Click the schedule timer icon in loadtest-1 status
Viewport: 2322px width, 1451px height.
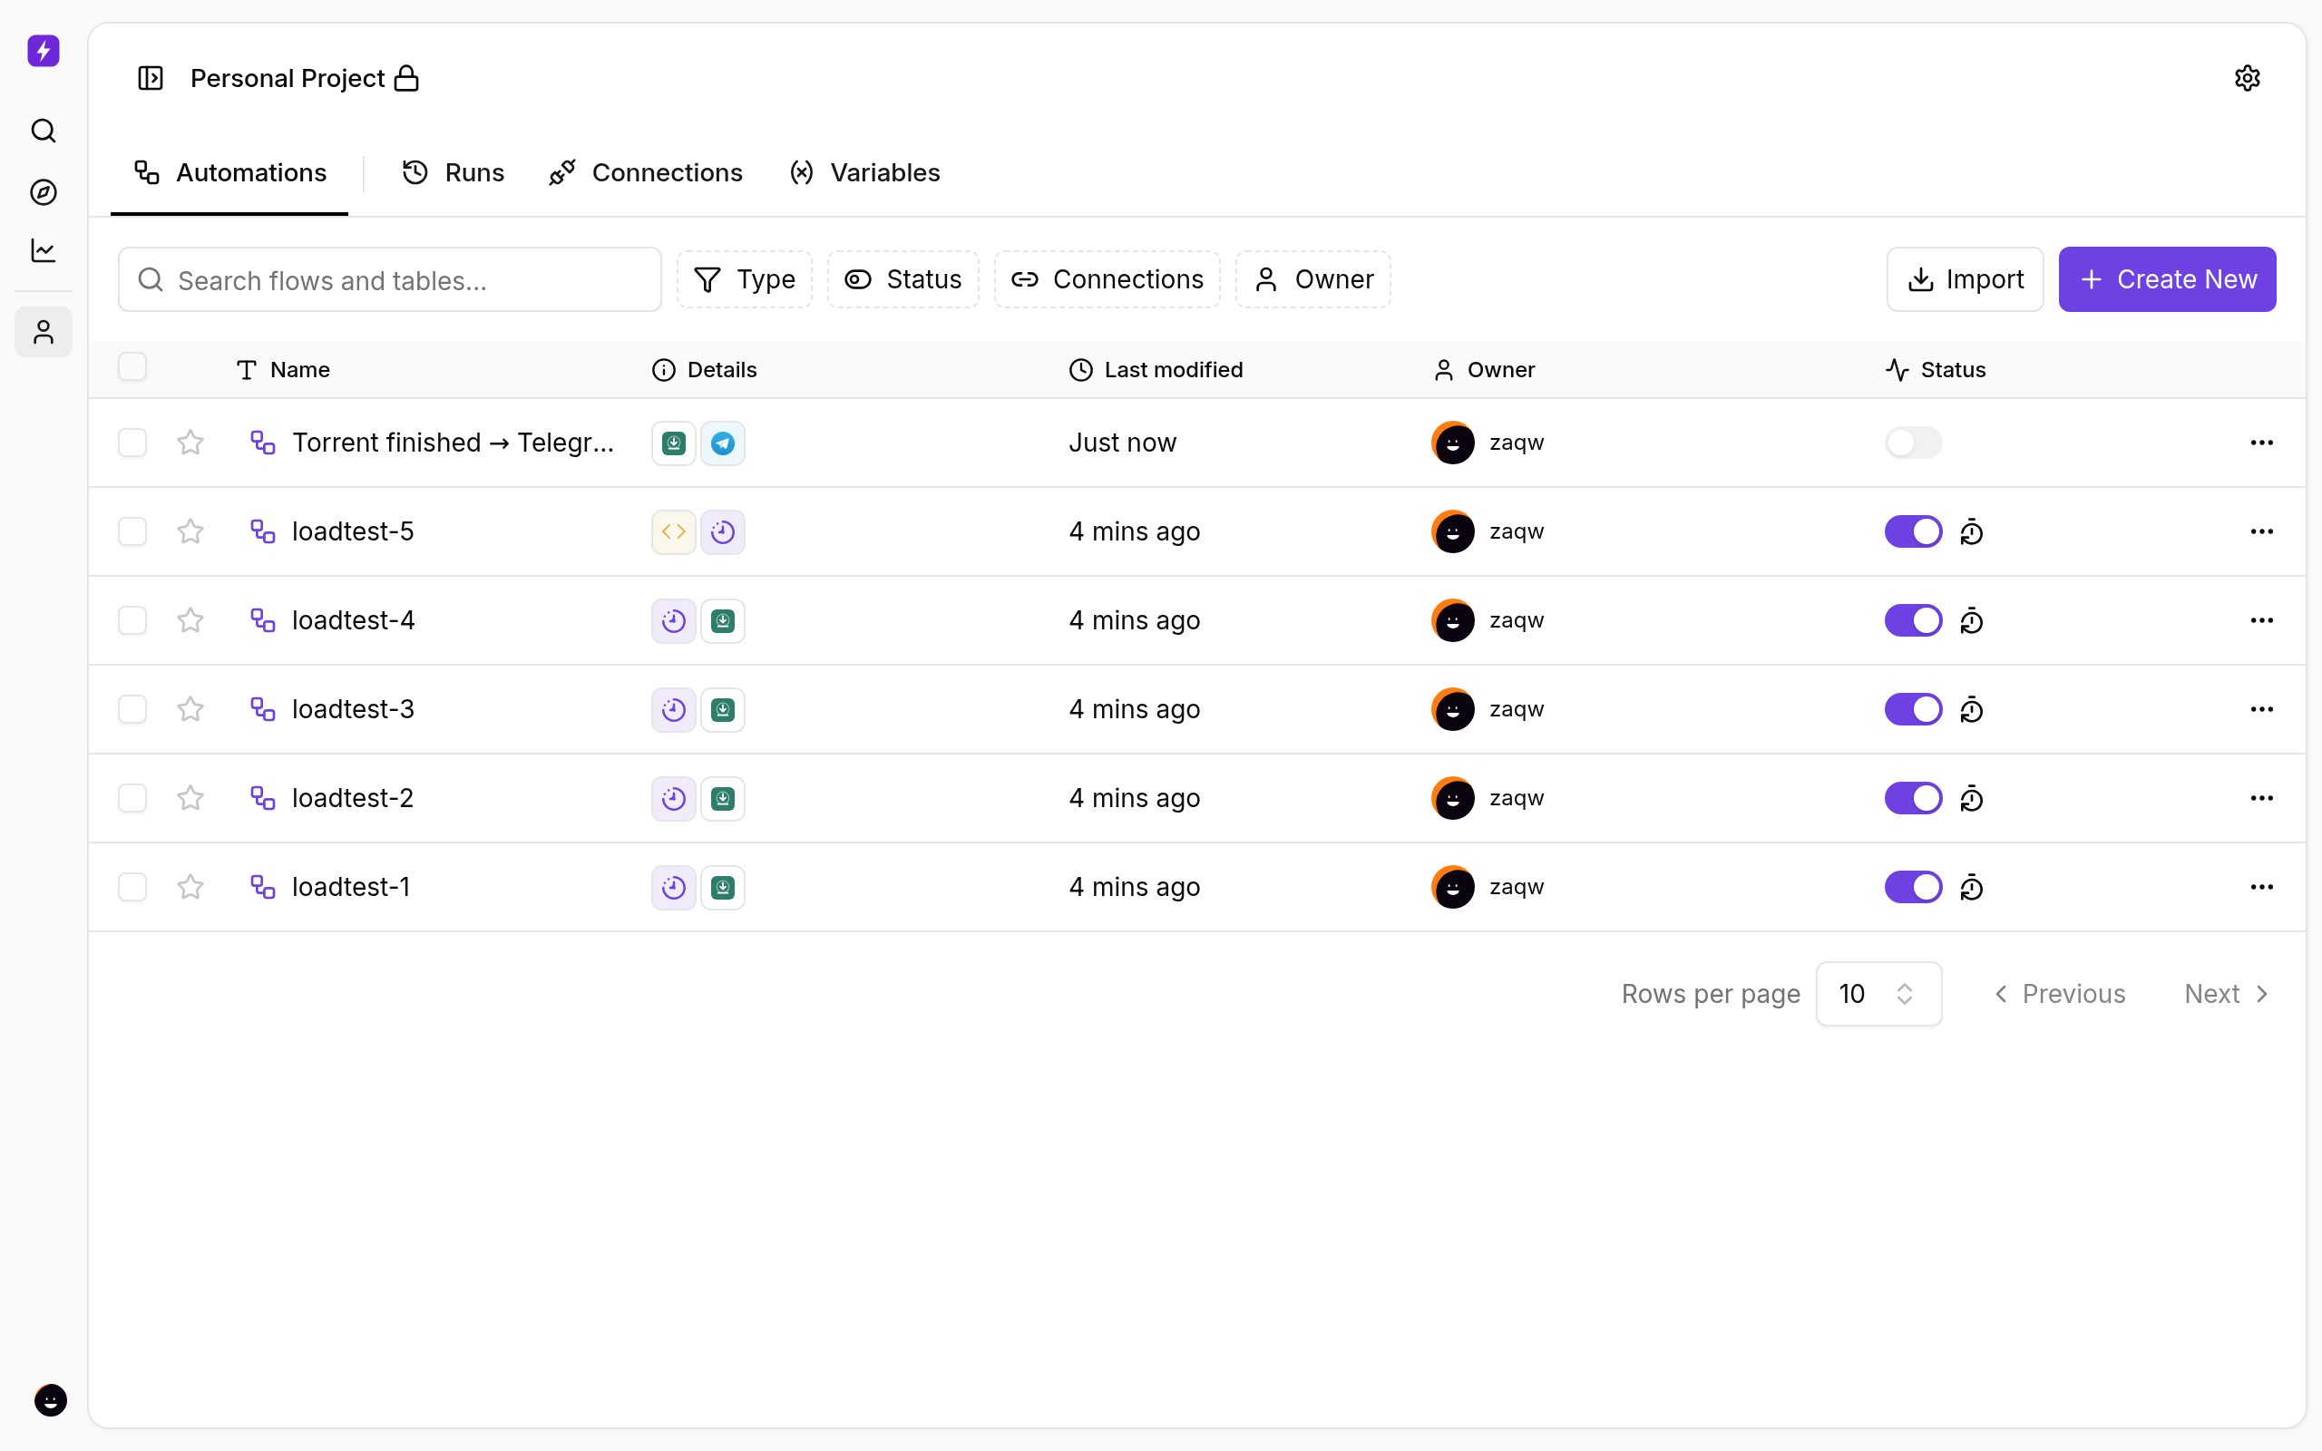pos(1971,887)
